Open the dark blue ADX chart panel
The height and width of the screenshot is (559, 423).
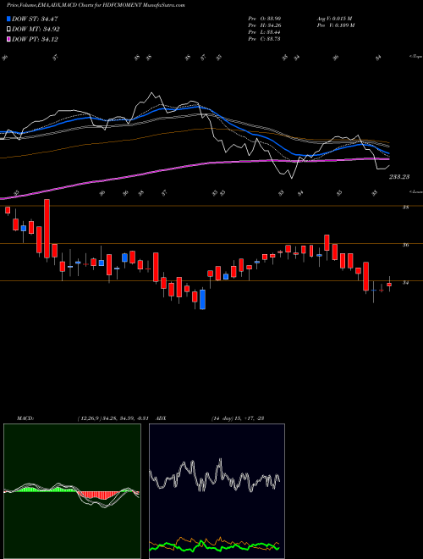(217, 491)
